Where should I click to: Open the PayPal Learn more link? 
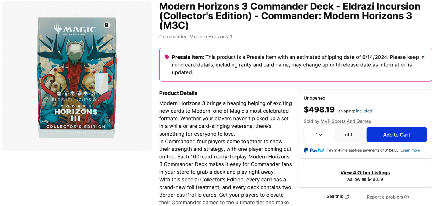(410, 150)
